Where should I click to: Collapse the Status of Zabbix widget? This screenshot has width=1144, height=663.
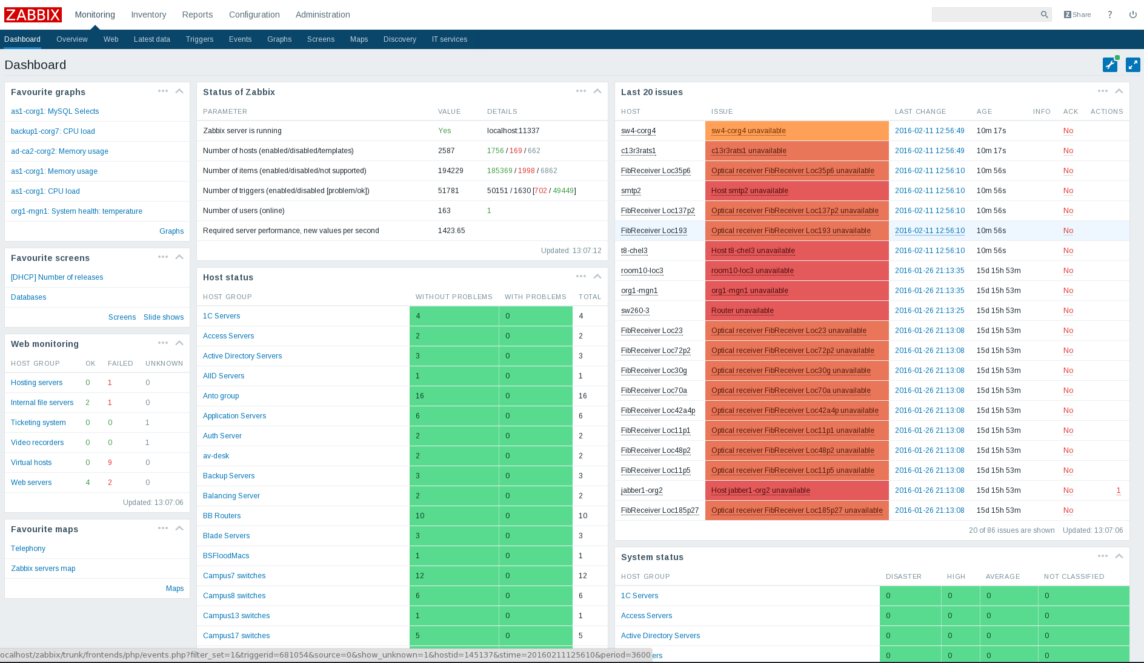click(597, 91)
